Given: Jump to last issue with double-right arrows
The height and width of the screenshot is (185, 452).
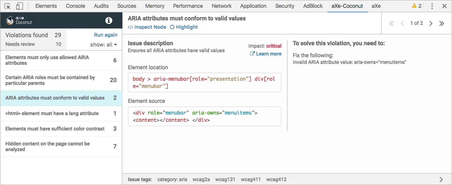Looking at the screenshot, I should 441,23.
